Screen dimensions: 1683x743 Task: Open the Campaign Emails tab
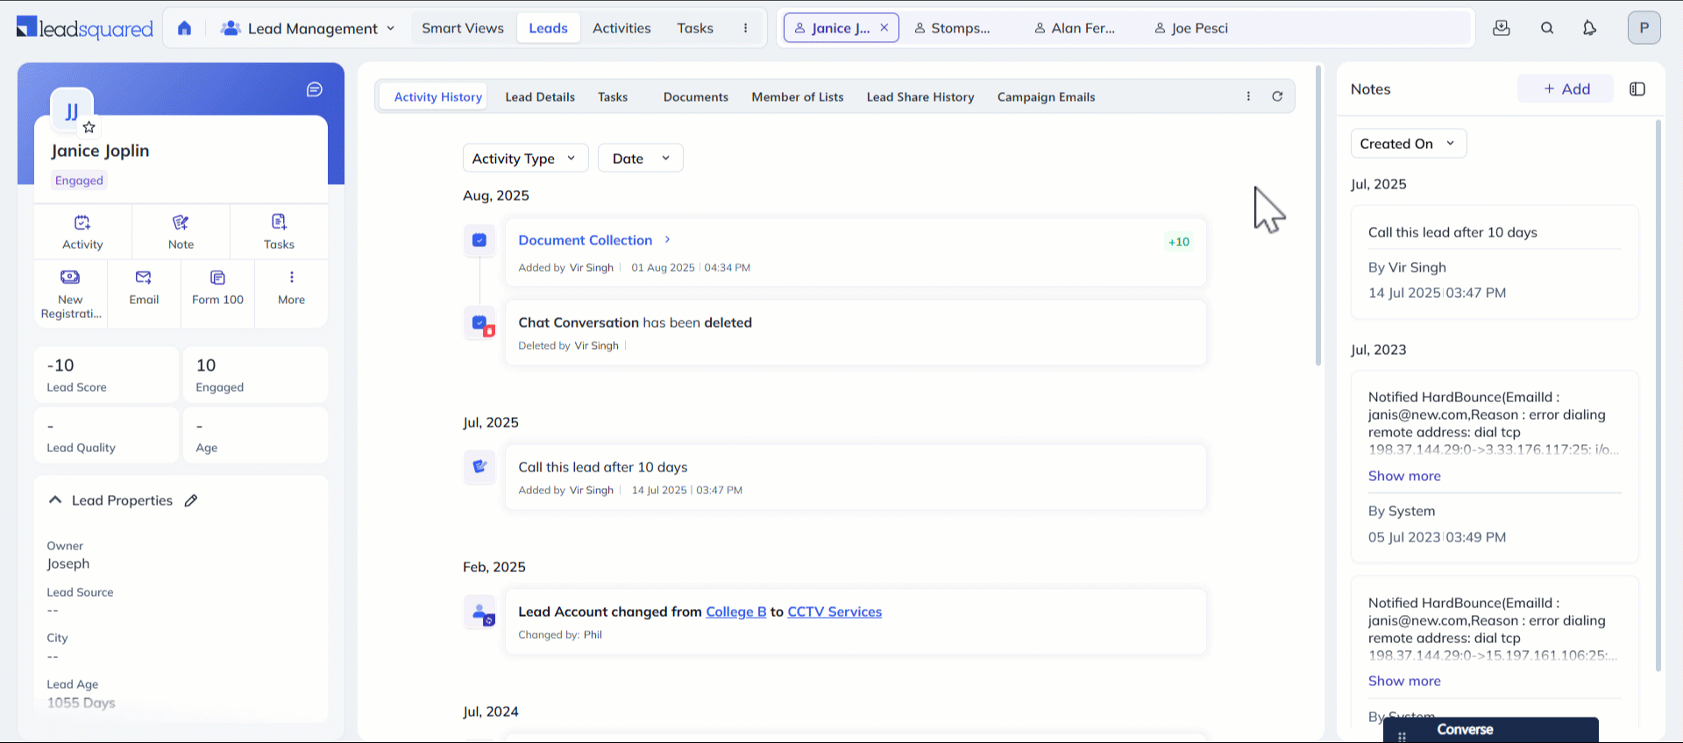pos(1046,97)
